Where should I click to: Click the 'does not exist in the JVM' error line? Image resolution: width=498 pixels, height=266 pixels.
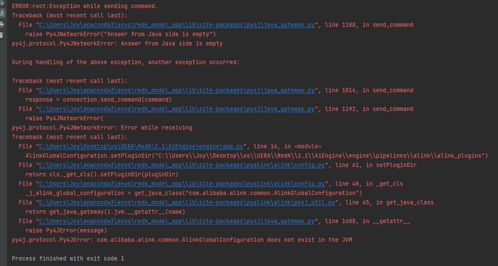[x=182, y=240]
